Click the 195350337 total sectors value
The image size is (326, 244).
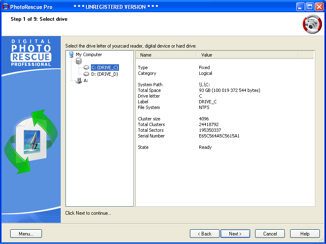coord(210,130)
